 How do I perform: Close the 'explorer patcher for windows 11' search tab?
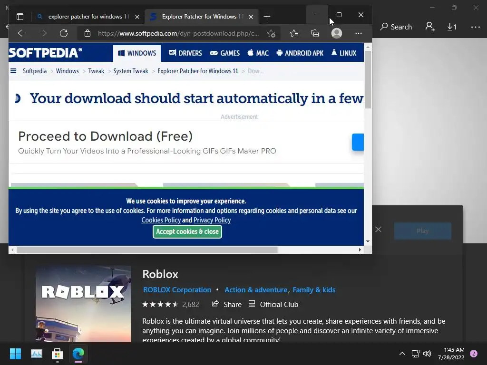click(x=137, y=17)
